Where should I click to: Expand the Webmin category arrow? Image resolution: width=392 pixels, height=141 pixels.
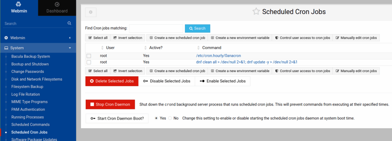click(x=70, y=38)
